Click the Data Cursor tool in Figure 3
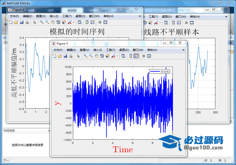The width and height of the screenshot is (236, 165). click(x=108, y=56)
